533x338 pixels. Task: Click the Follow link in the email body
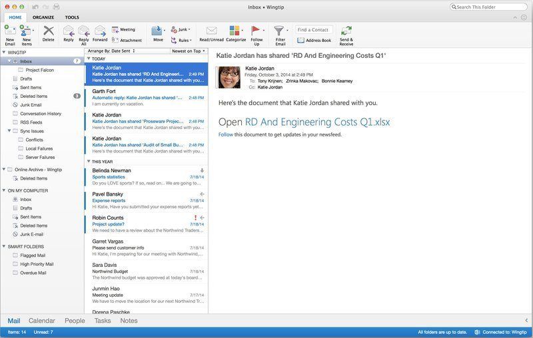pos(225,135)
